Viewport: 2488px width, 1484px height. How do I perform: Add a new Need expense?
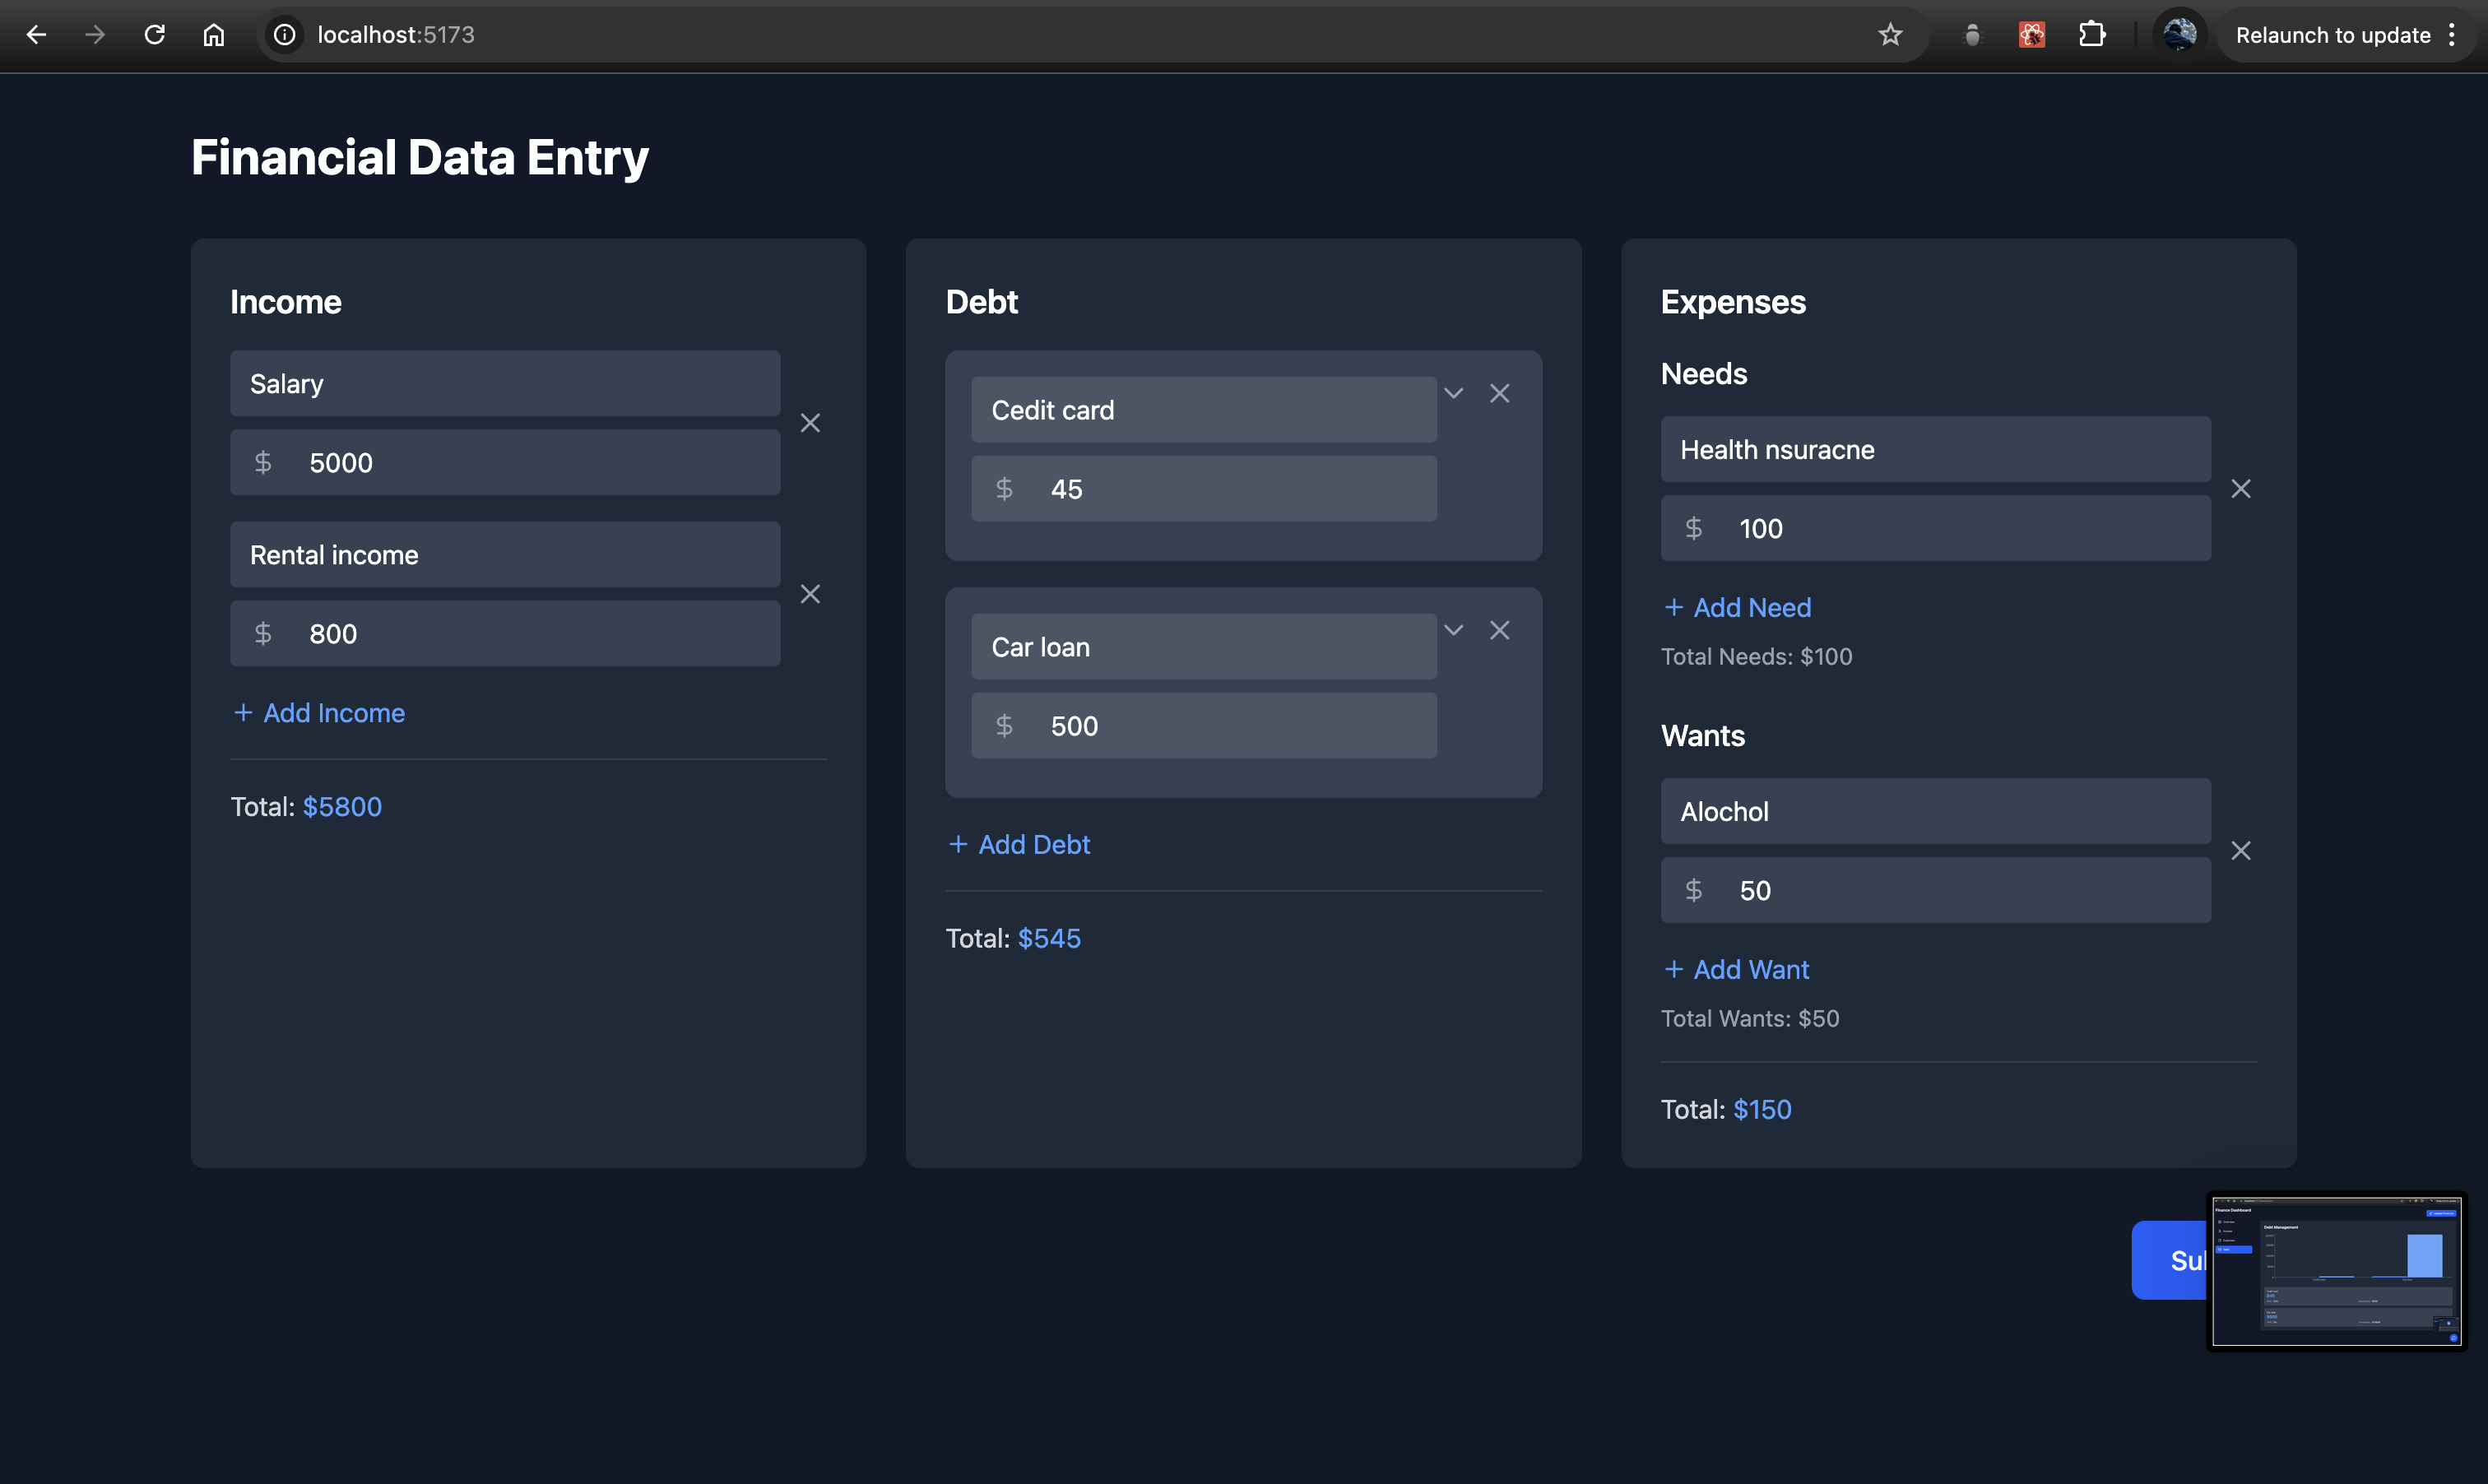[x=1737, y=608]
